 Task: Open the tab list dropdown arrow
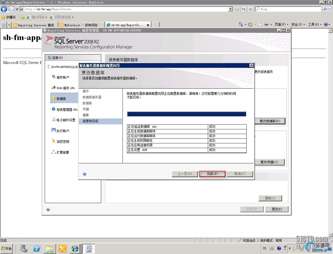[9, 25]
